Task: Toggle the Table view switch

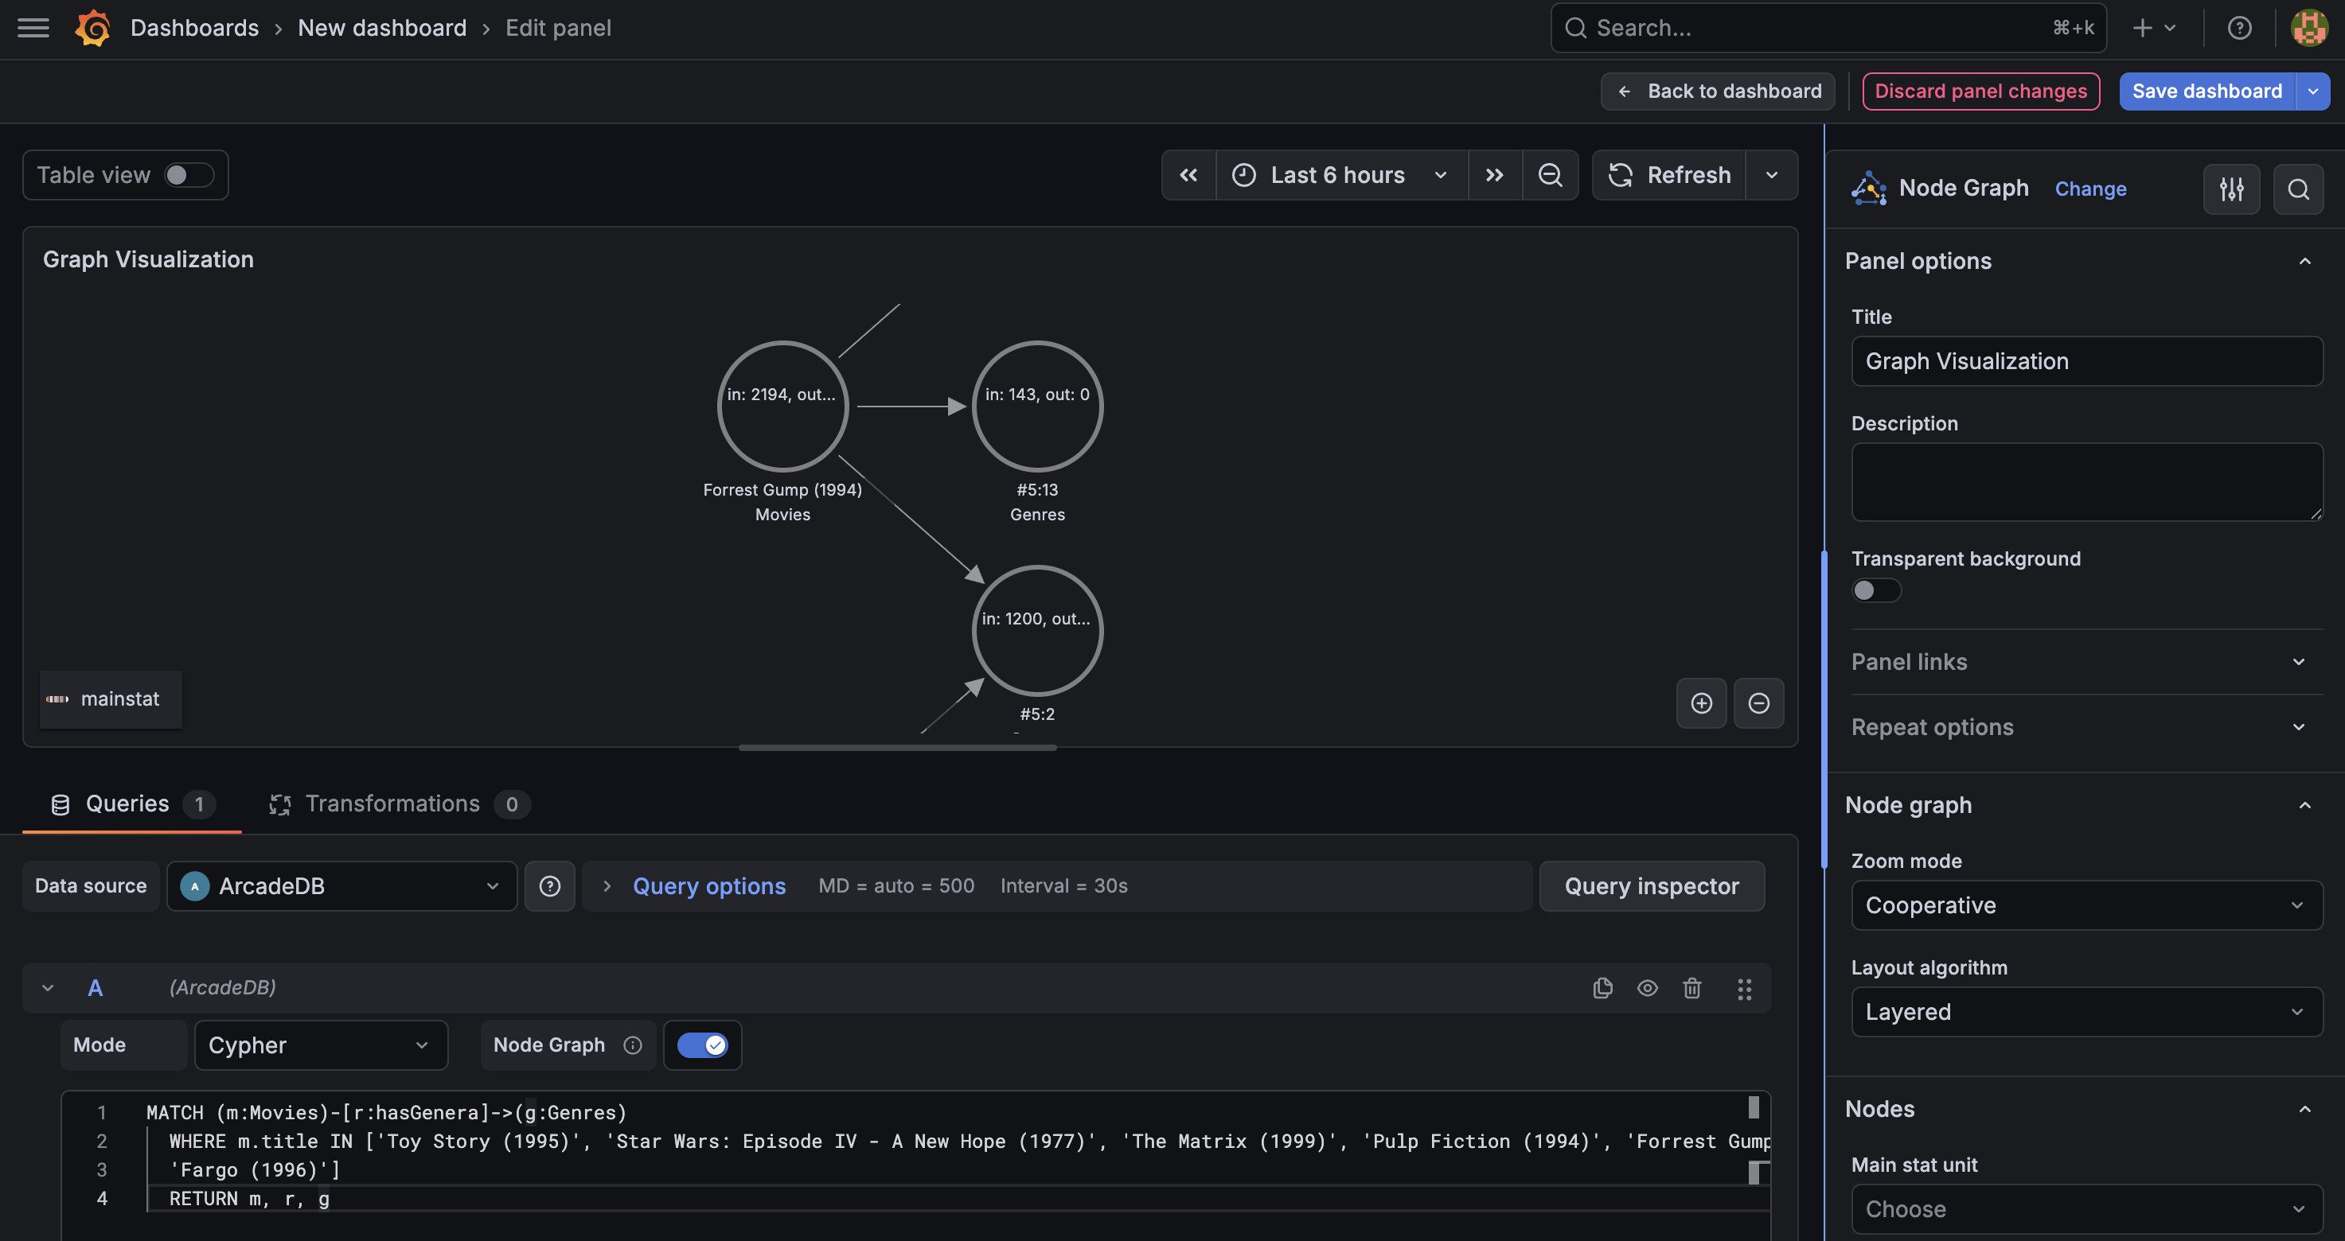Action: [189, 175]
